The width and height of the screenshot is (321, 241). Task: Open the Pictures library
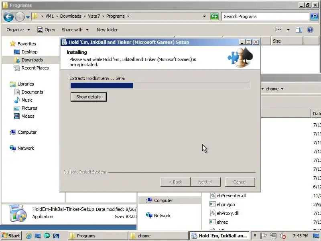tap(26, 108)
